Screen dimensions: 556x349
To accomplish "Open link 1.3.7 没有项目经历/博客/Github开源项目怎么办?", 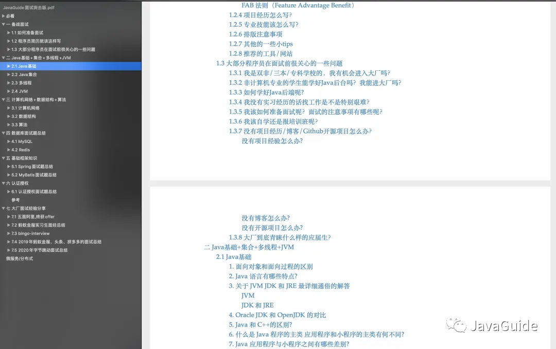I will click(300, 131).
